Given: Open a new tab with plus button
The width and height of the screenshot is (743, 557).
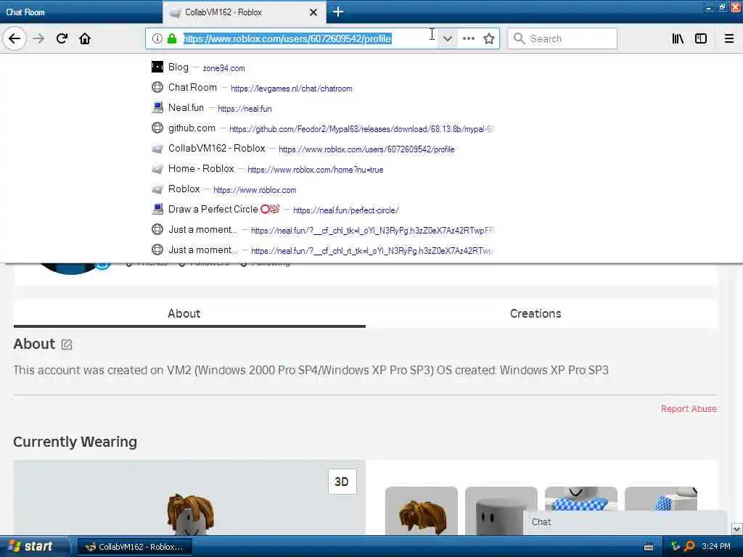Looking at the screenshot, I should click(338, 12).
